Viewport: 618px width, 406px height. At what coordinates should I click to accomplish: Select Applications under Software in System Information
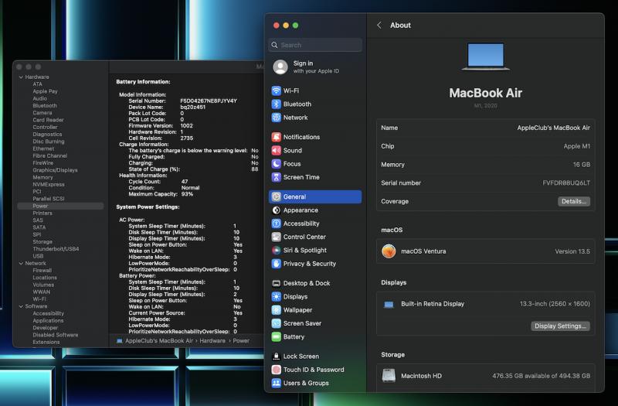point(48,320)
